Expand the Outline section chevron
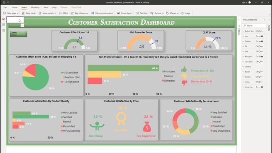 coord(243,41)
